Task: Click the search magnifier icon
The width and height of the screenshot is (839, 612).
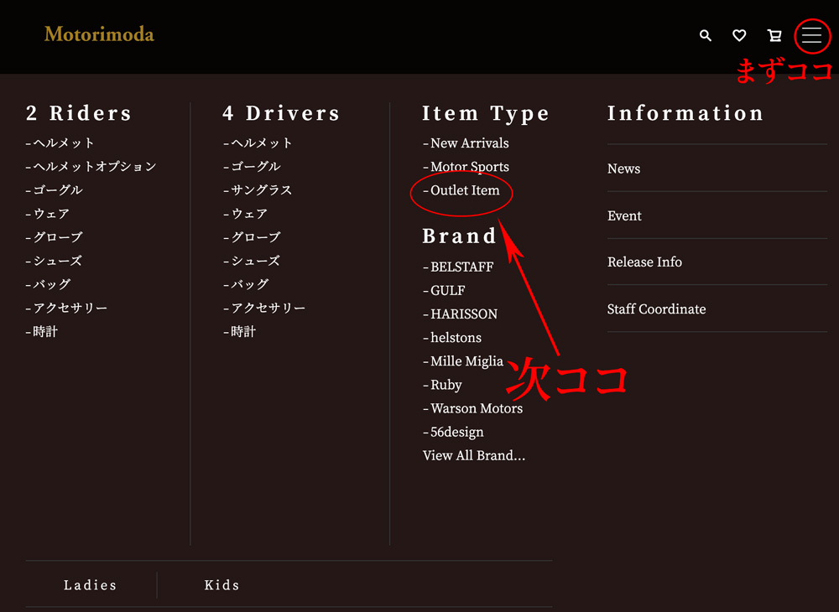Action: tap(706, 35)
